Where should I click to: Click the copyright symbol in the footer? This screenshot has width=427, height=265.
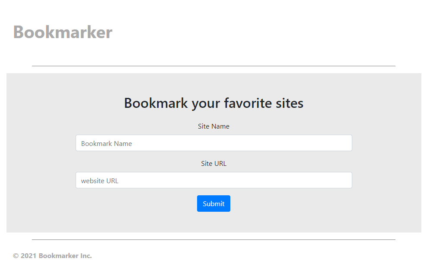click(16, 256)
